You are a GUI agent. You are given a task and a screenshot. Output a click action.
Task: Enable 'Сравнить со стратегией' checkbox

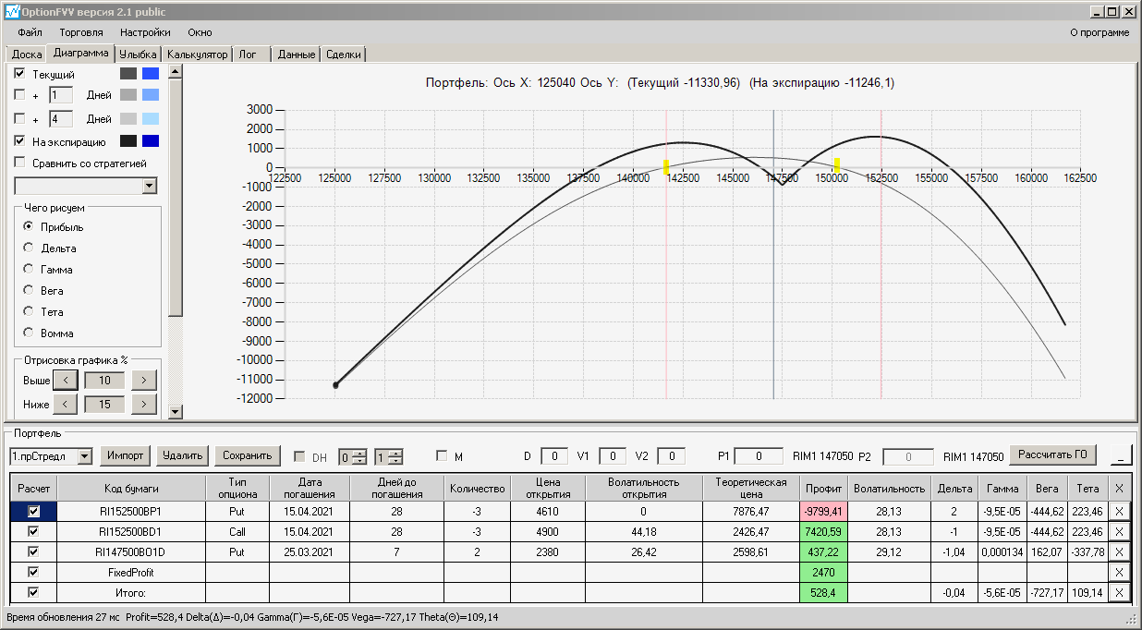tap(19, 164)
